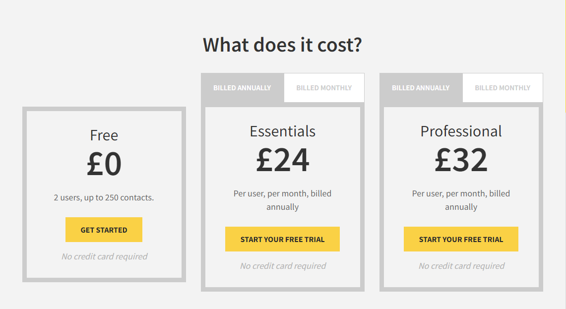Click the Free plan title
This screenshot has width=566, height=309.
point(104,135)
